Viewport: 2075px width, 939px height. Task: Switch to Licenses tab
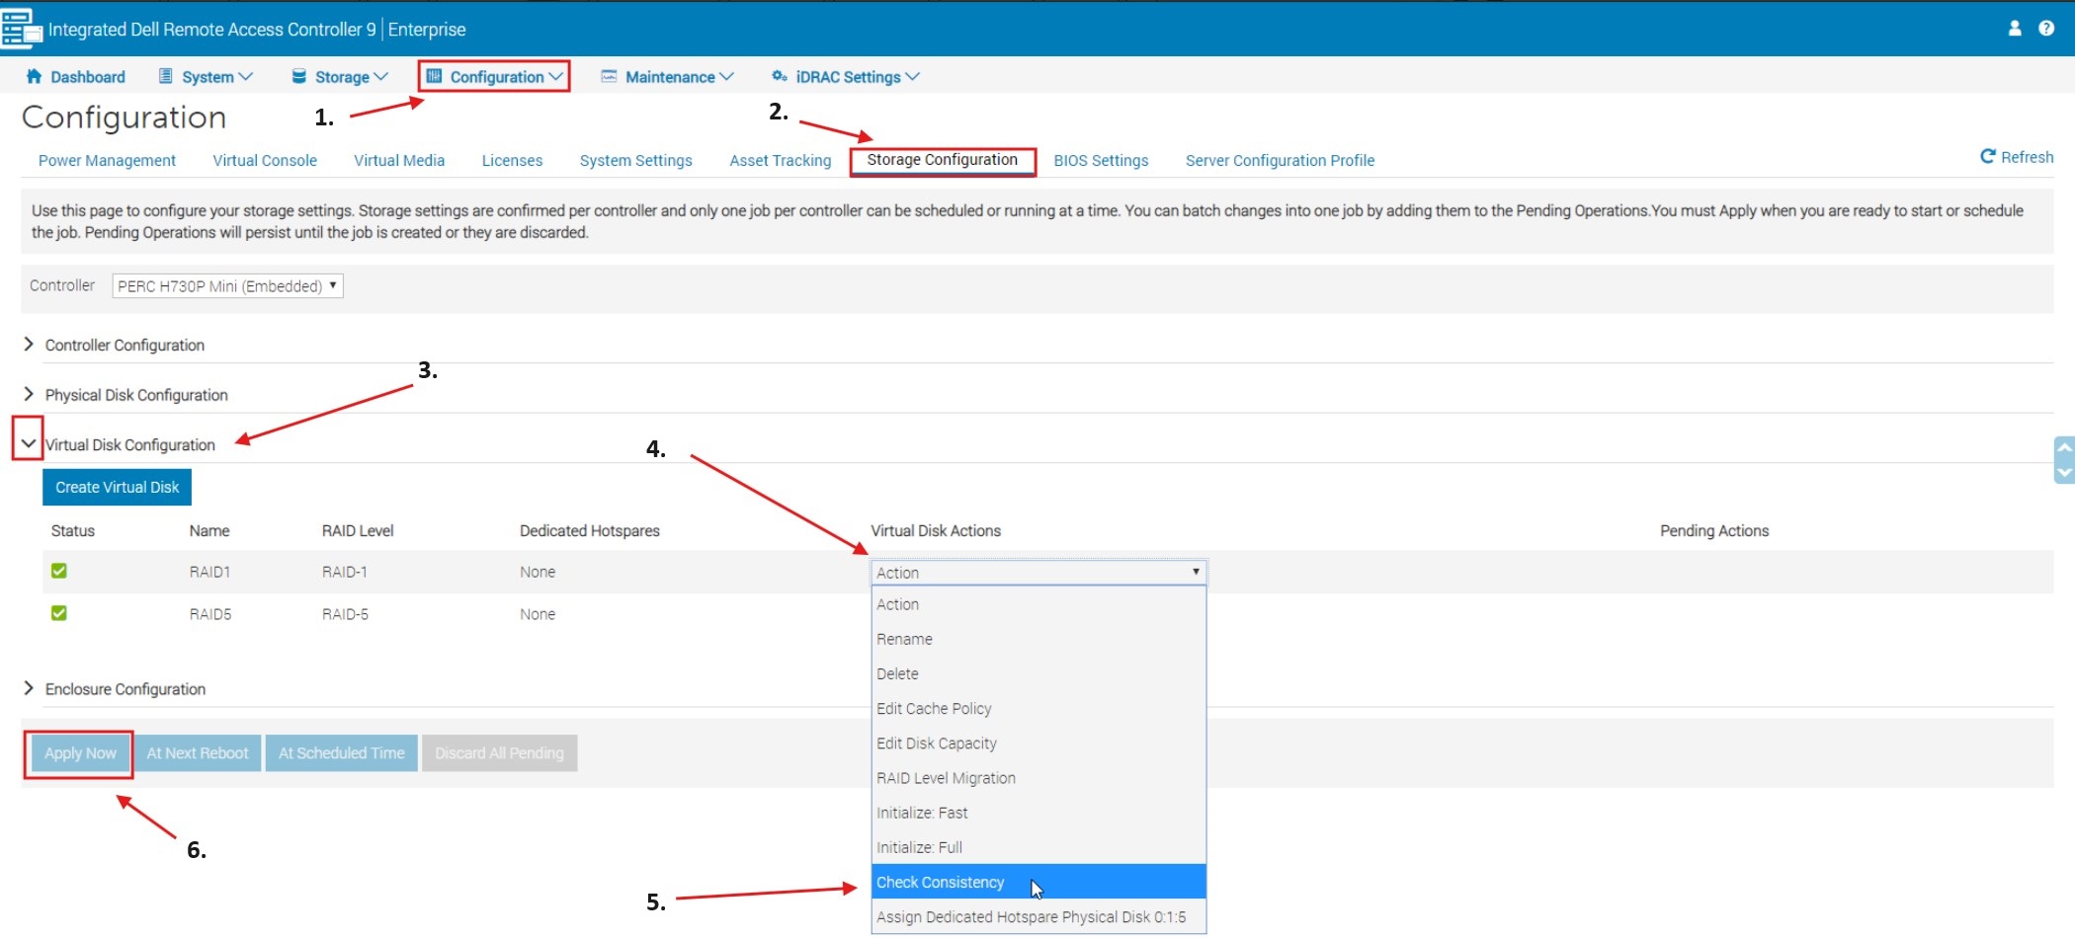(512, 160)
